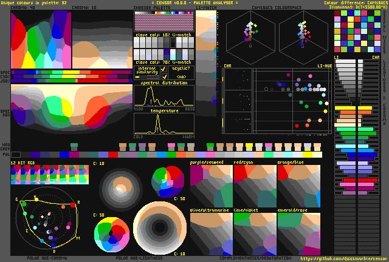The image size is (389, 262).
Task: Click the '<no>' acyclic result
Action: (x=181, y=76)
